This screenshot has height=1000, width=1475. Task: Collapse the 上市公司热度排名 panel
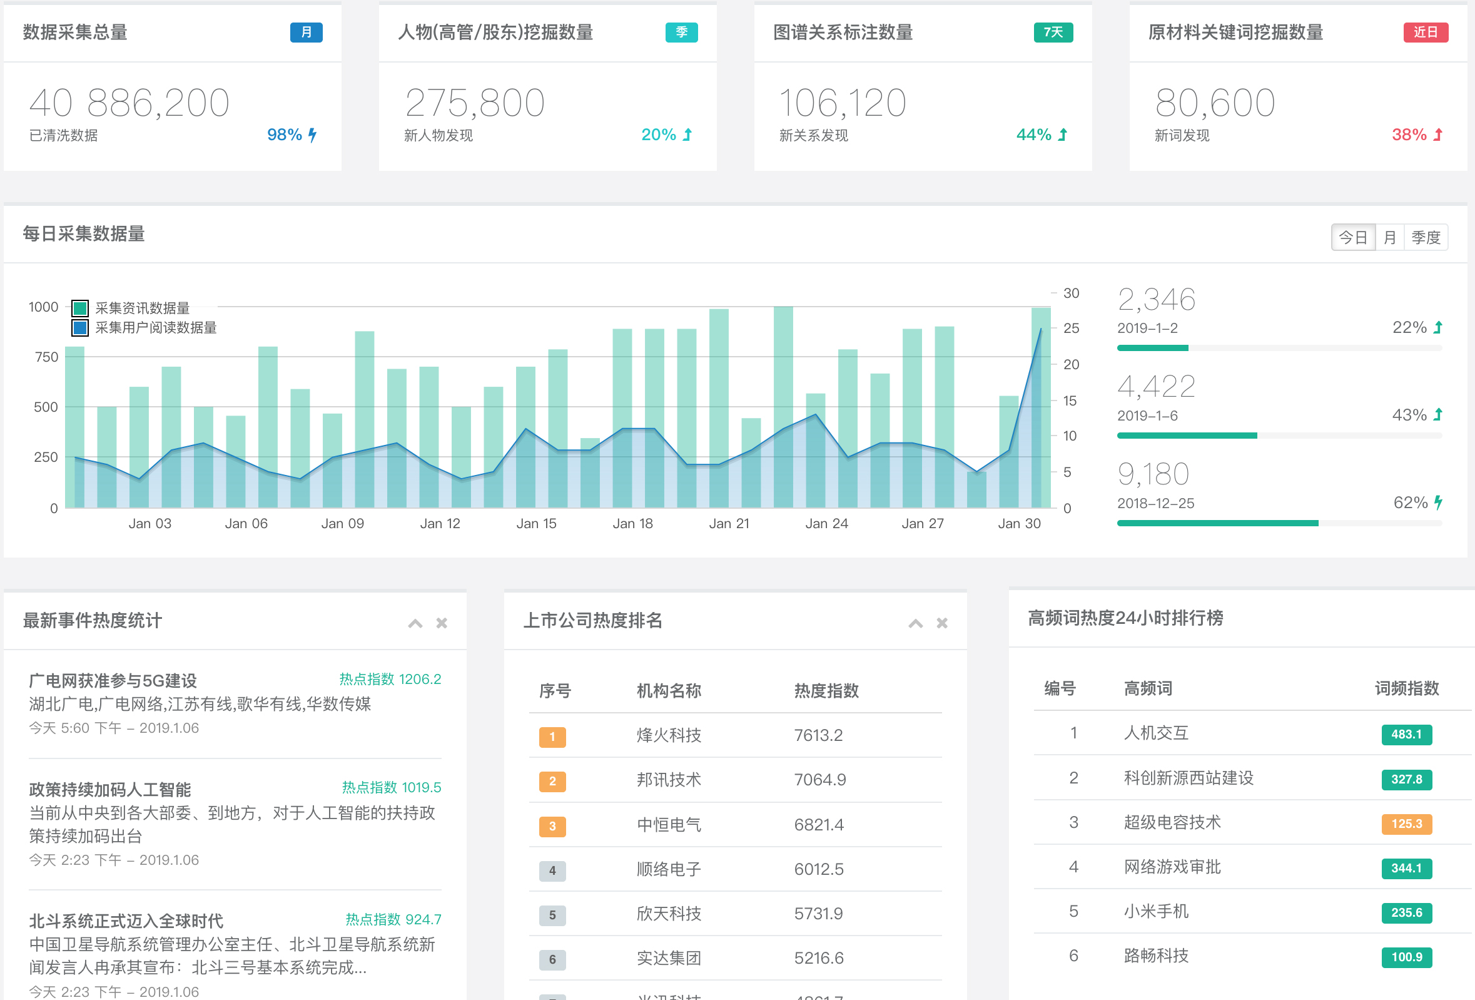[915, 623]
